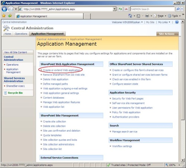This screenshot has width=186, height=168.
Task: Click the Trusted sites security zone indicator
Action: (129, 165)
